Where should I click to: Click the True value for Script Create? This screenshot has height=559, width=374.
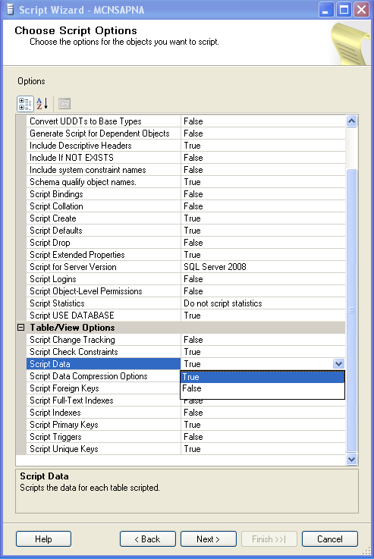pos(192,218)
